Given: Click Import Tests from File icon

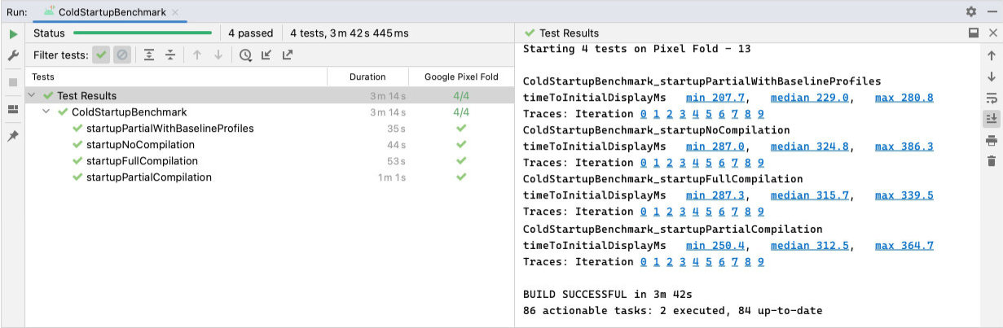Looking at the screenshot, I should click(x=266, y=55).
